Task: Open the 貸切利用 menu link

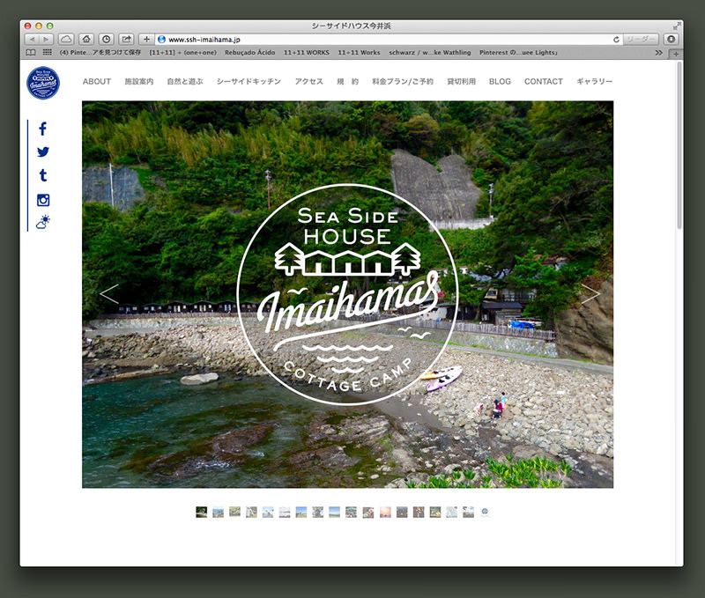Action: pyautogui.click(x=461, y=81)
